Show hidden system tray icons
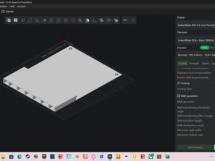Viewport: 215px width, 161px height. pyautogui.click(x=211, y=156)
